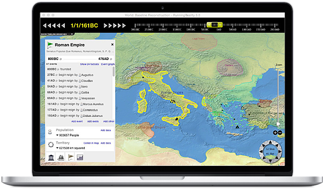Click Center in map link for Territory
323x190 pixels.
(91, 143)
